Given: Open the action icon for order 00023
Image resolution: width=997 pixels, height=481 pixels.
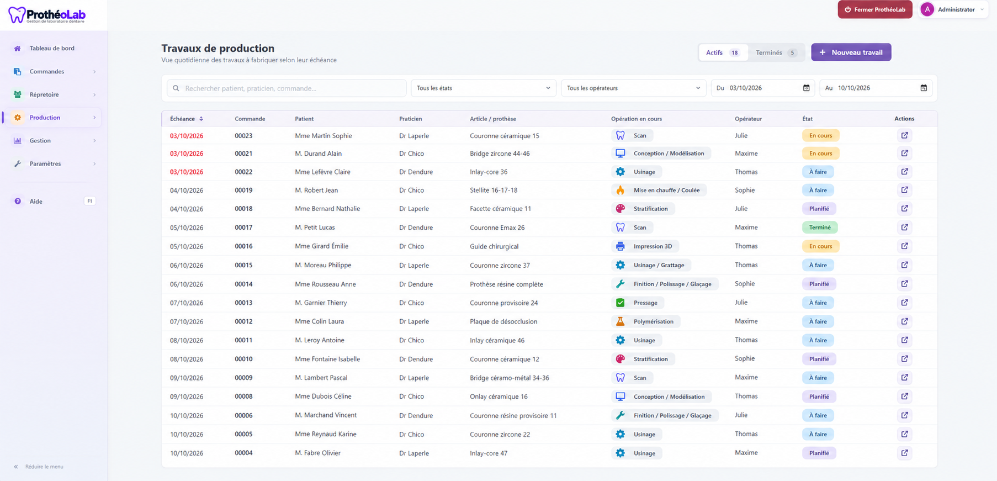Looking at the screenshot, I should coord(904,135).
